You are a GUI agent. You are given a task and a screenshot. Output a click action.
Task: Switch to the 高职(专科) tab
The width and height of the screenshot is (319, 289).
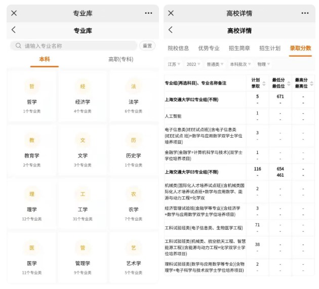pos(121,59)
